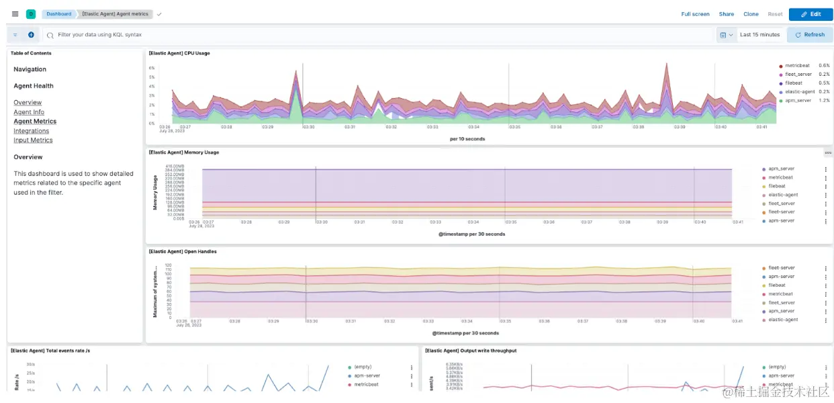Open options for (empty) in Total events rate legend

pos(412,367)
